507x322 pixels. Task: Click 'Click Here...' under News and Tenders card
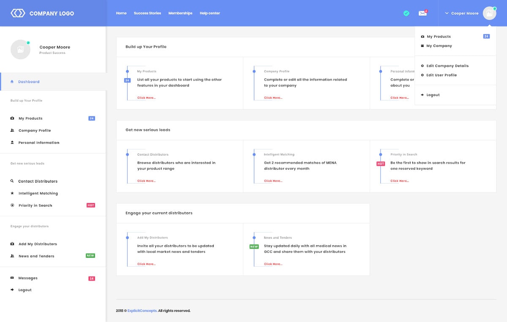tap(273, 264)
